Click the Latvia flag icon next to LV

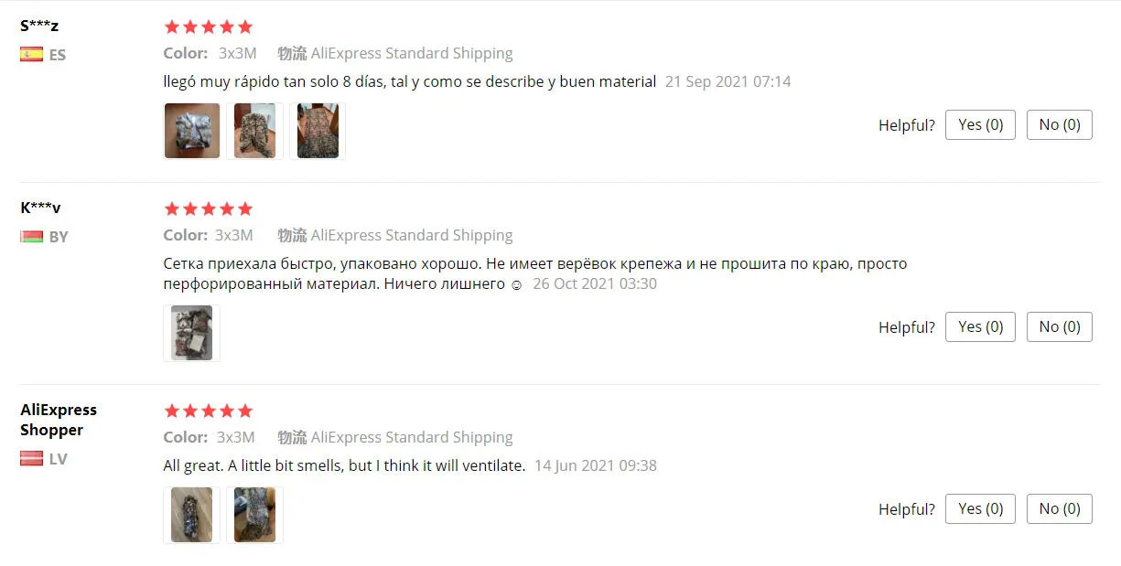pyautogui.click(x=32, y=459)
